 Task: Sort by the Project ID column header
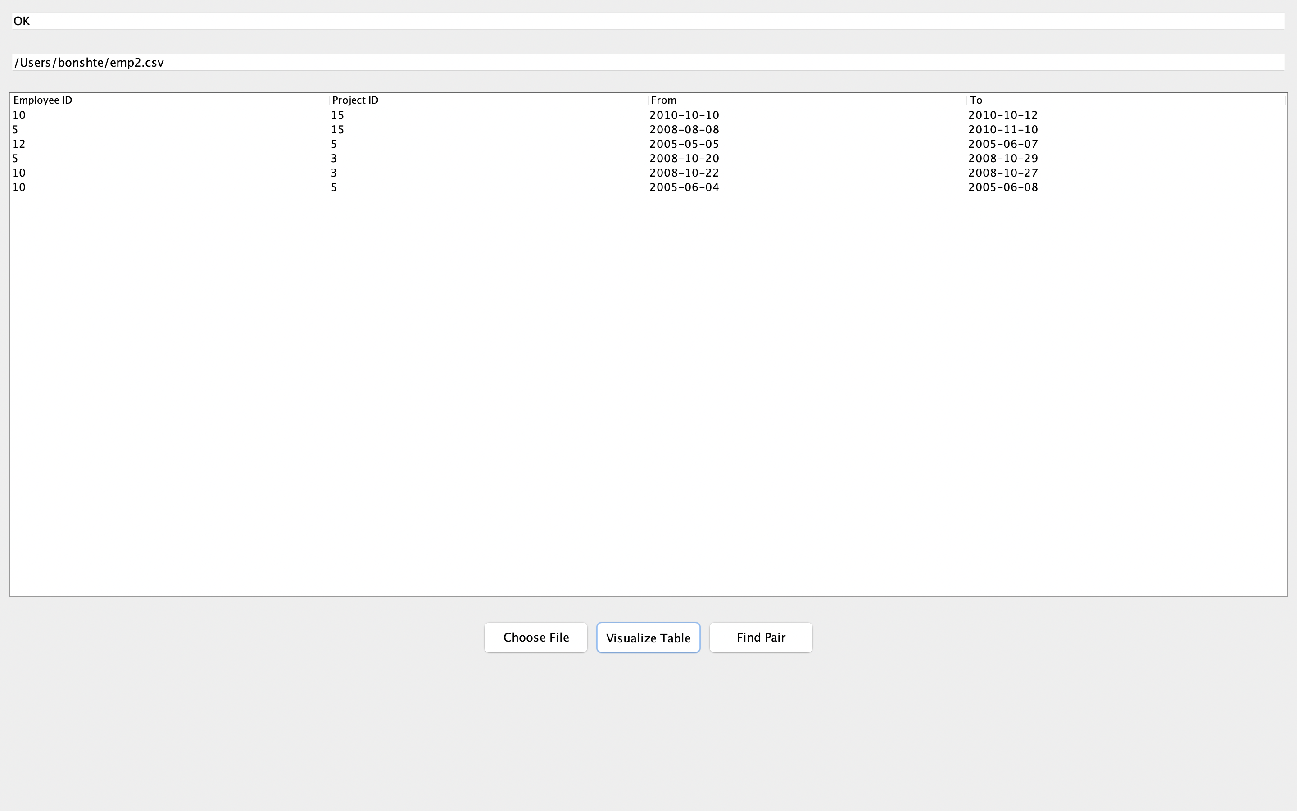point(355,100)
